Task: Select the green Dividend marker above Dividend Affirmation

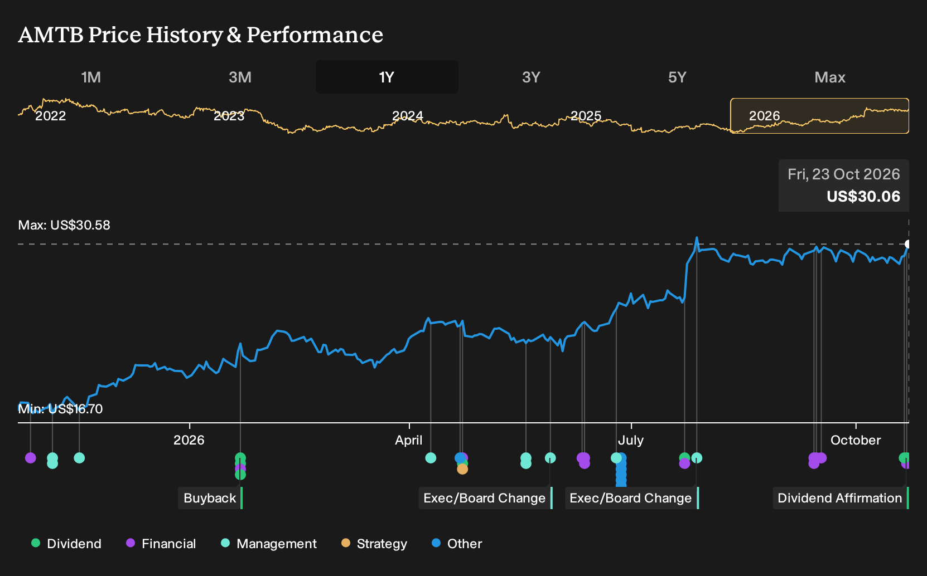Action: pos(904,458)
